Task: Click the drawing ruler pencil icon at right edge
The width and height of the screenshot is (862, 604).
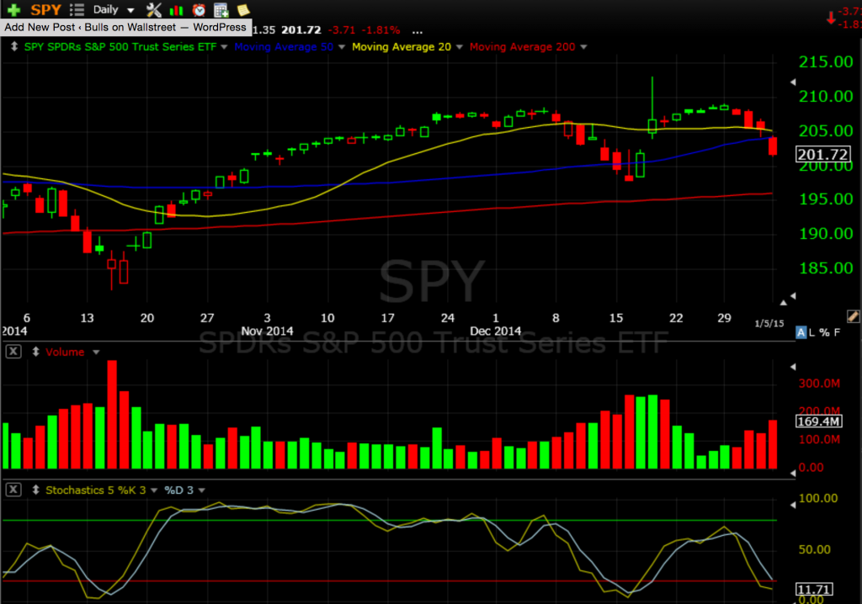Action: click(x=853, y=316)
